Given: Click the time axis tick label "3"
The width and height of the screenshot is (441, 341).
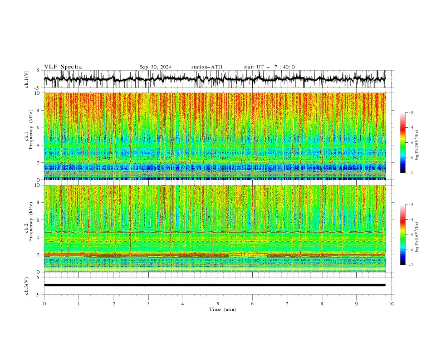Looking at the screenshot, I should (148, 304).
